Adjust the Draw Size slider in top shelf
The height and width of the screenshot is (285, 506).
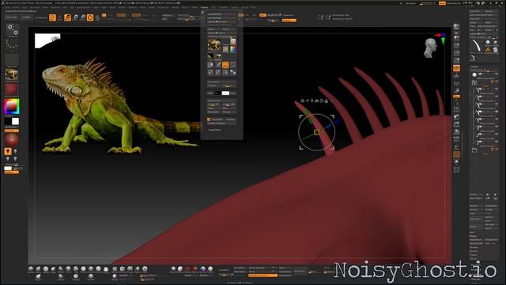point(188,19)
